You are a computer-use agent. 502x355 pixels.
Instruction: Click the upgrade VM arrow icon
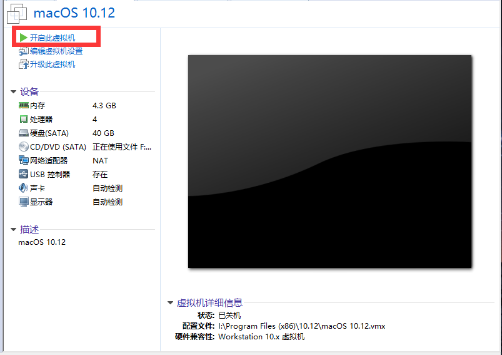(x=23, y=64)
